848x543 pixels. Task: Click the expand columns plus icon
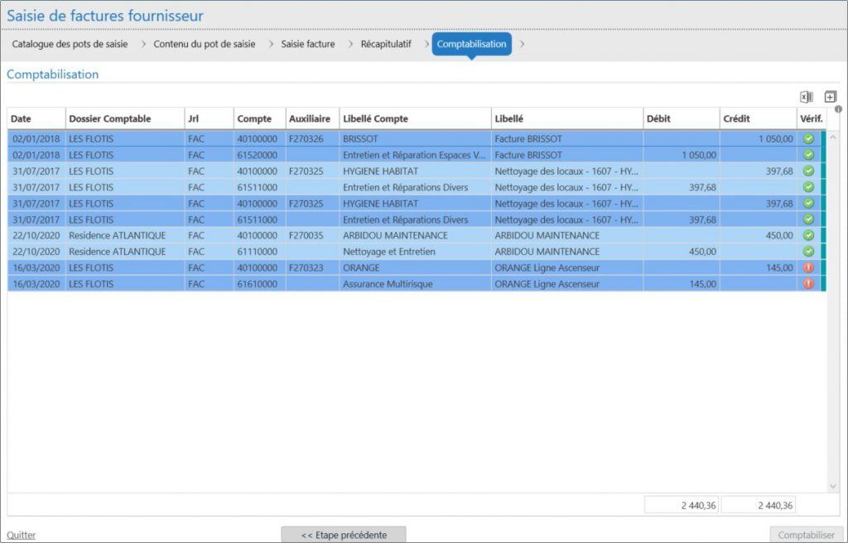[830, 97]
